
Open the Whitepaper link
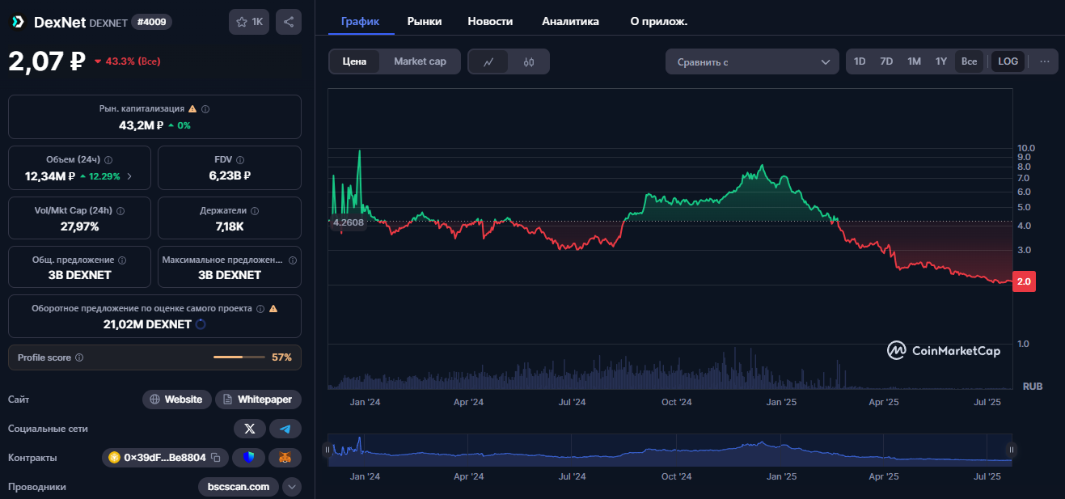(258, 400)
